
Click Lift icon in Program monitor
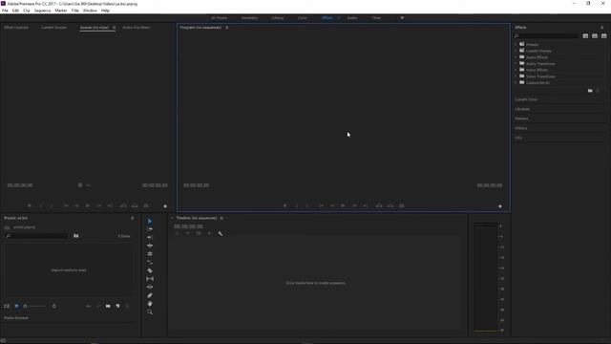[379, 206]
